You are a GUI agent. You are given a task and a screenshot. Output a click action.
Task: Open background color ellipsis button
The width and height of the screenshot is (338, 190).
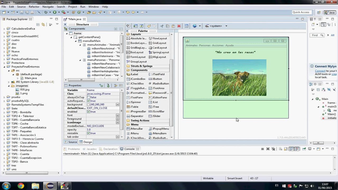[118, 104]
